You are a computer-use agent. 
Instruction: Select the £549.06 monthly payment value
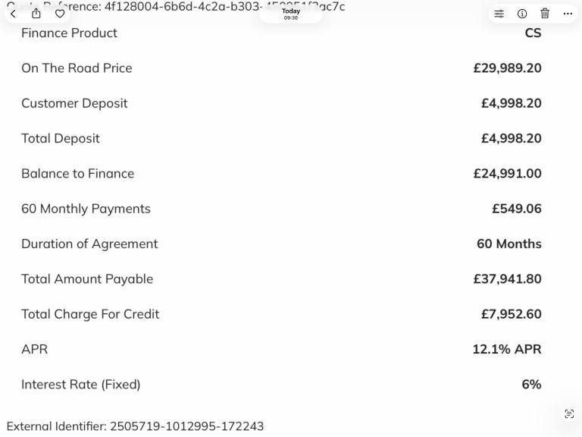[517, 209]
